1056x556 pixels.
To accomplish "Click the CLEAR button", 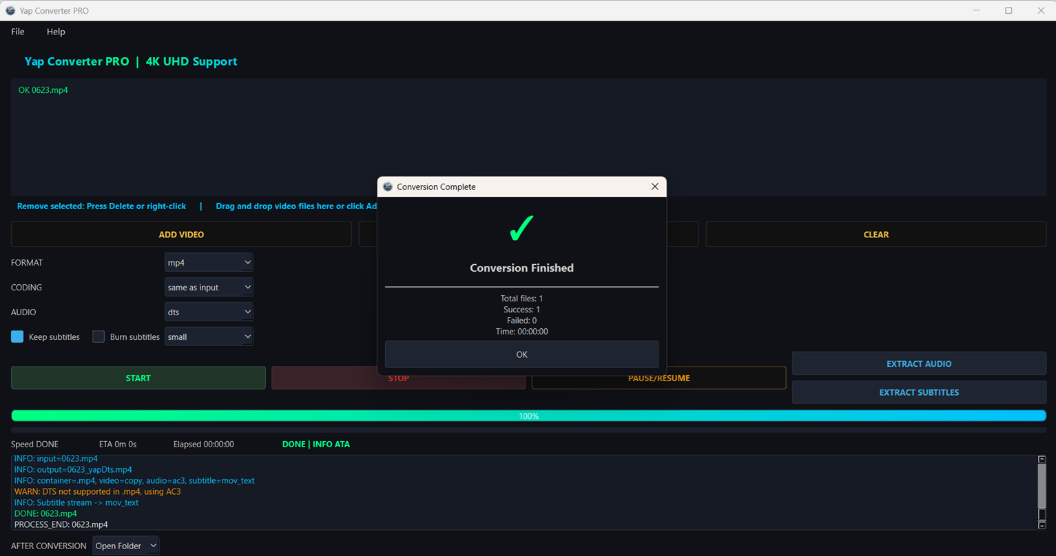I will [x=876, y=234].
